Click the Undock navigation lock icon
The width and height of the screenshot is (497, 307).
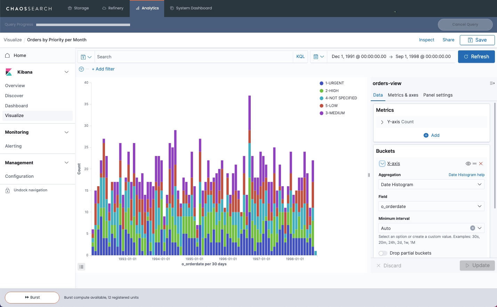[x=7, y=190]
